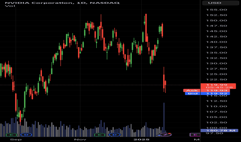Click the 112.50 price axis label

[216, 101]
